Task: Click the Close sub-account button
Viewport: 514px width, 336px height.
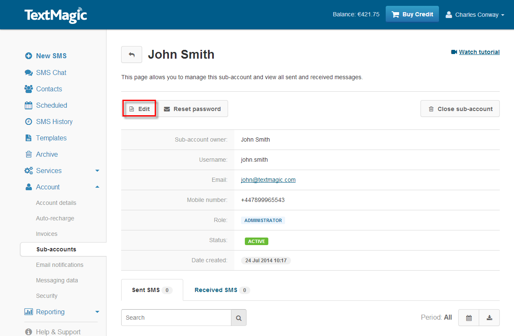Action: (460, 109)
